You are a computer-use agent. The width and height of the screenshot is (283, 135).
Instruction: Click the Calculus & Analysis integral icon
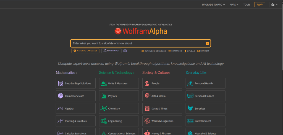click(60, 133)
